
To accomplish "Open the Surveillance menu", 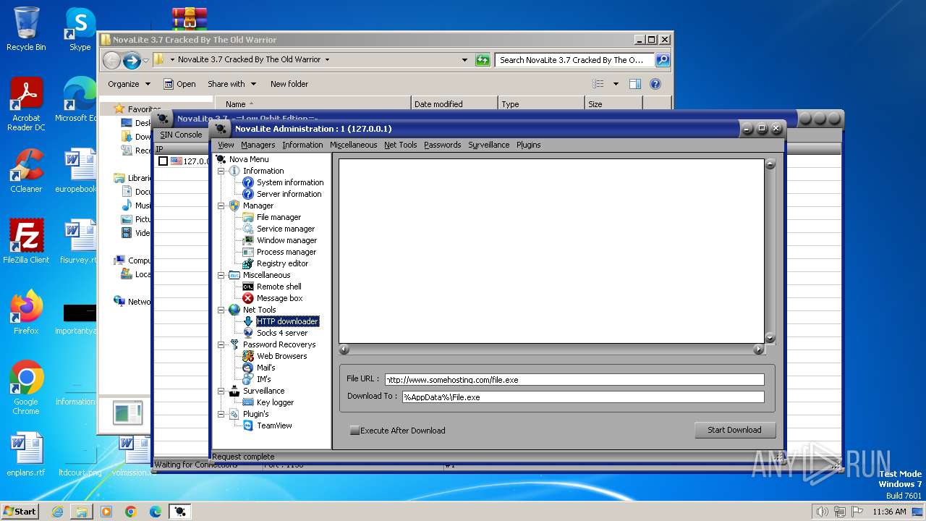I will pyautogui.click(x=488, y=145).
